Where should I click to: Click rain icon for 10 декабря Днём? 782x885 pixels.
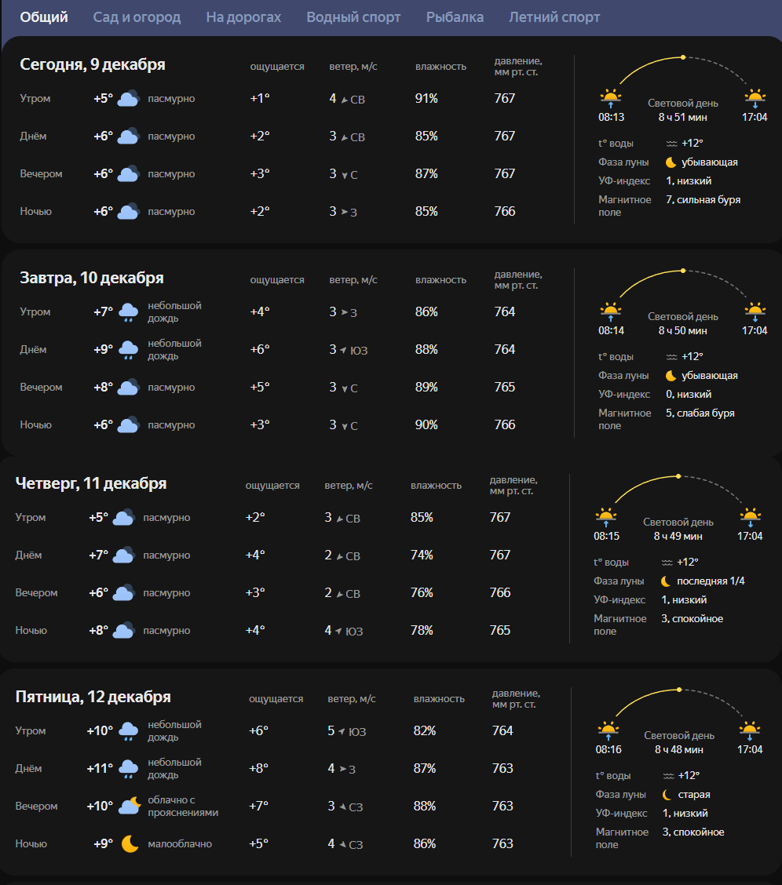click(x=128, y=350)
